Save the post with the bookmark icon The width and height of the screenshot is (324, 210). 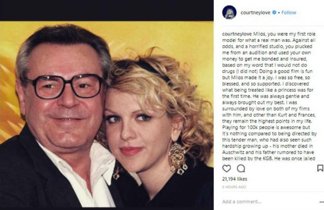coord(320,168)
